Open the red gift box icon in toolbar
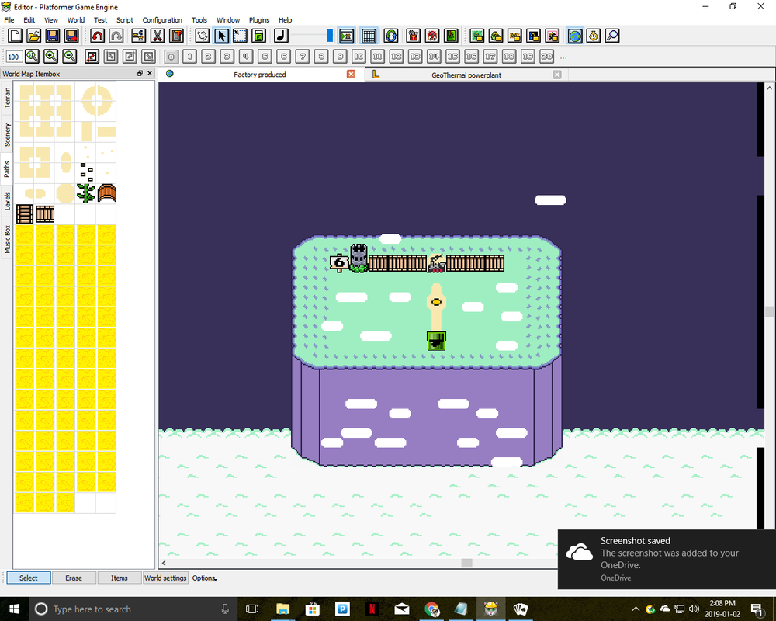 pyautogui.click(x=414, y=36)
